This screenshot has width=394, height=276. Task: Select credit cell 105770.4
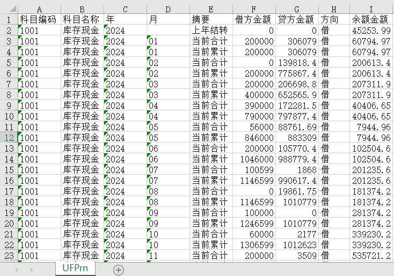297,148
